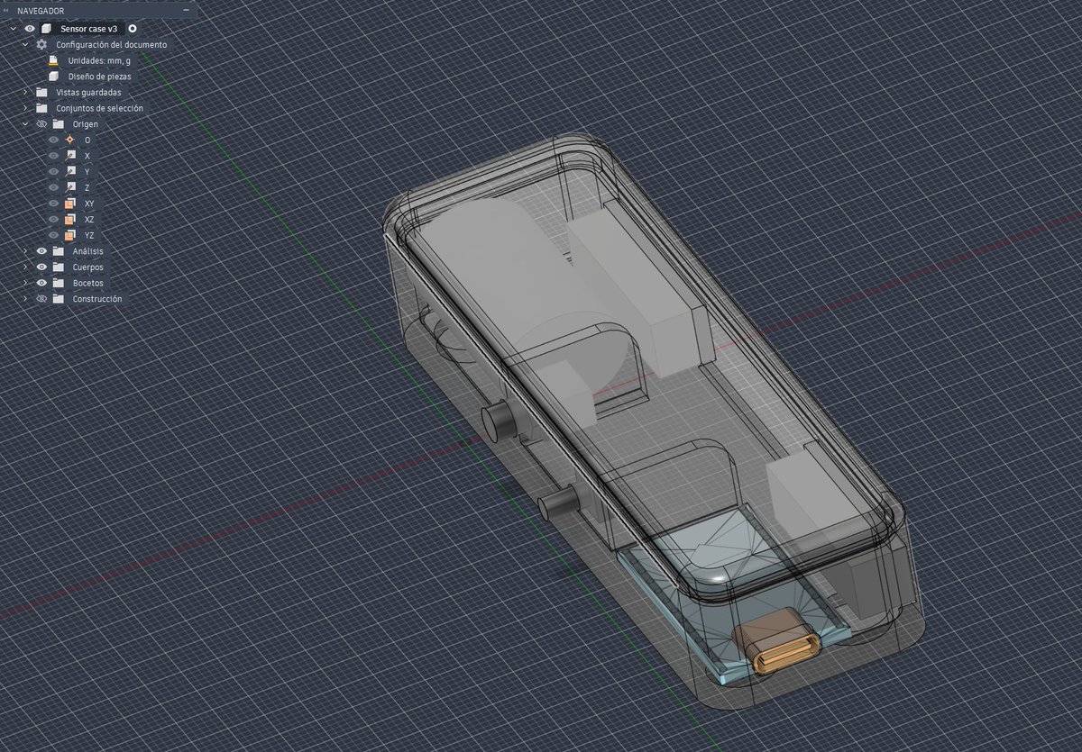This screenshot has width=1082, height=752.
Task: Select the XY plane label
Action: pyautogui.click(x=89, y=204)
